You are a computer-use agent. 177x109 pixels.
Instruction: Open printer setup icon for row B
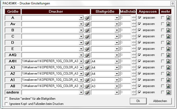click(x=87, y=30)
